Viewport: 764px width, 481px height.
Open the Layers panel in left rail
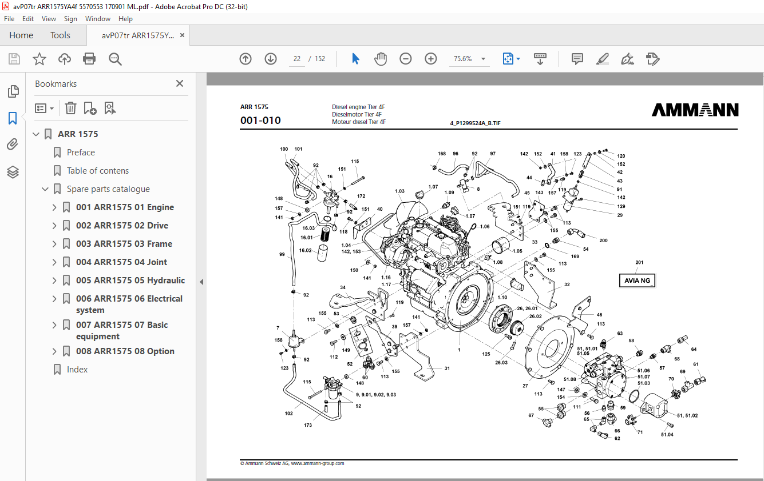pos(13,172)
